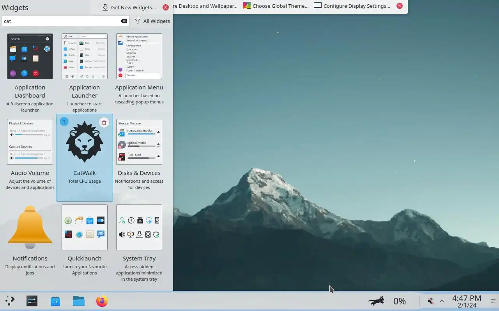This screenshot has width=499, height=311.
Task: Clear the widget search text
Action: [x=123, y=21]
